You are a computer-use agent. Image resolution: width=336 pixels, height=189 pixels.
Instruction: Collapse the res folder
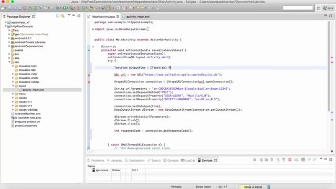click(x=9, y=62)
